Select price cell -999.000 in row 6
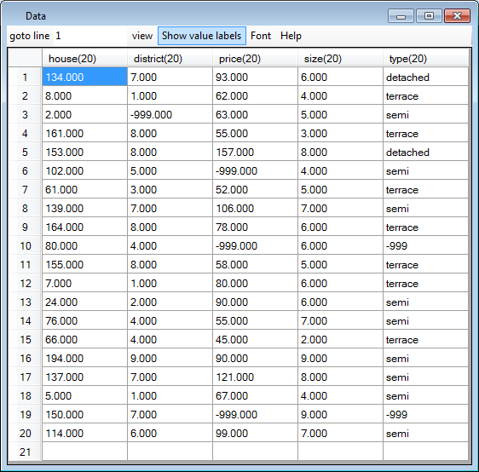The height and width of the screenshot is (472, 479). click(x=255, y=170)
